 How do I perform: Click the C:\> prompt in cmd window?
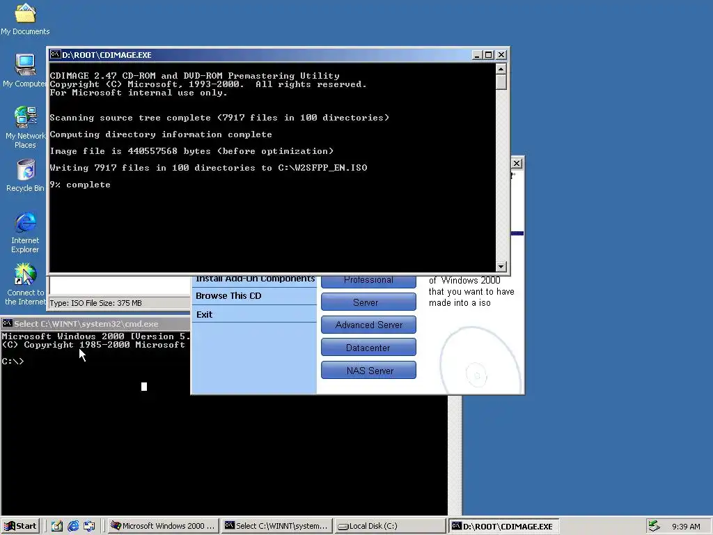click(x=13, y=362)
